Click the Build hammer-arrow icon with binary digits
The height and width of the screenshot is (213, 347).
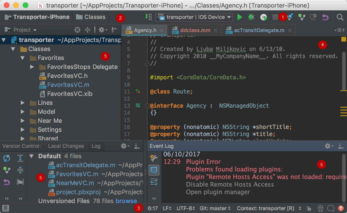coord(148,17)
